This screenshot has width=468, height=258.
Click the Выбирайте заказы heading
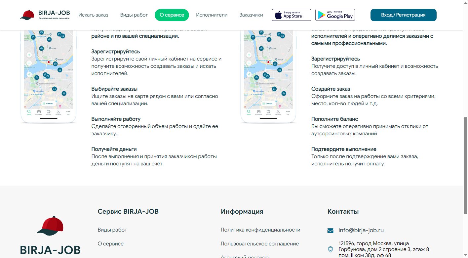114,89
